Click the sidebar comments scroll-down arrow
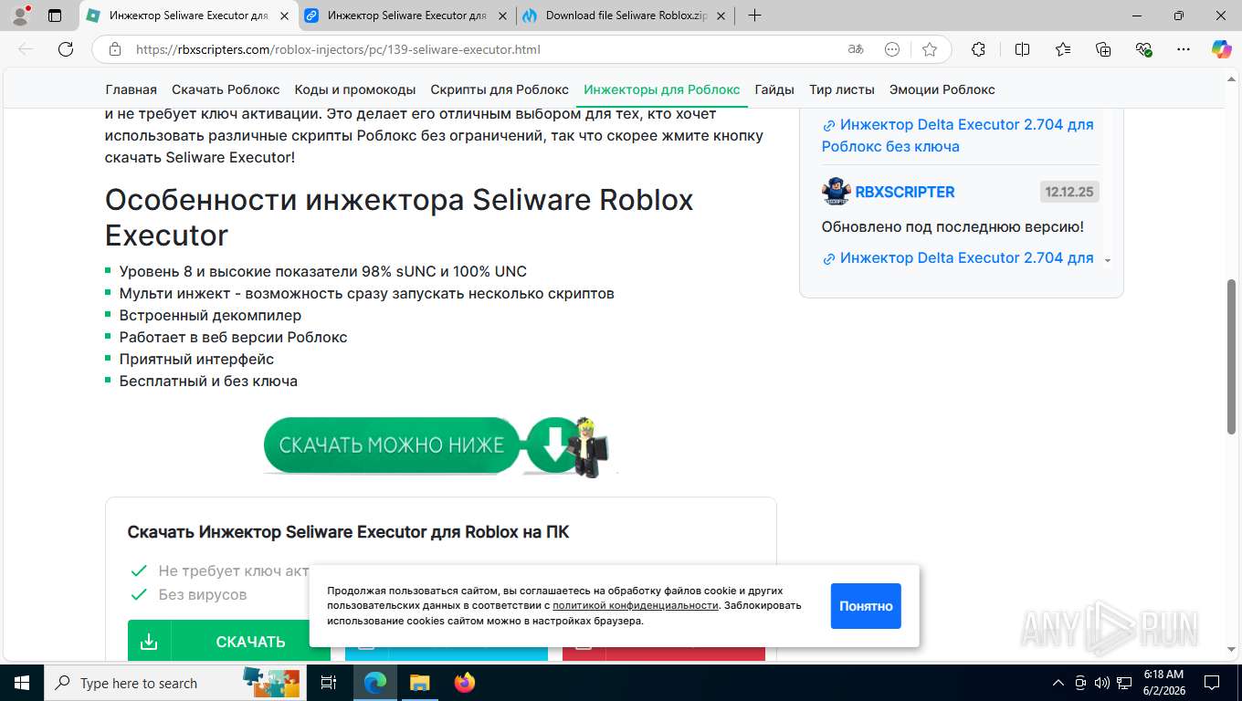 pyautogui.click(x=1108, y=261)
